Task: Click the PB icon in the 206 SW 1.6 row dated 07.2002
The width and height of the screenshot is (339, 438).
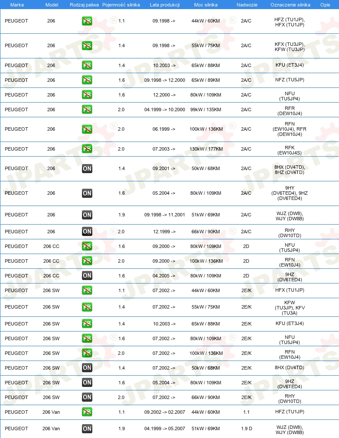Action: coord(87,338)
